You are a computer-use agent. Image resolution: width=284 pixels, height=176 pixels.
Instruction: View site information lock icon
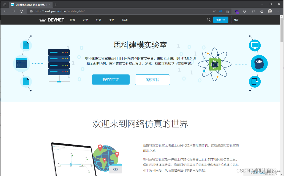(x=31, y=11)
